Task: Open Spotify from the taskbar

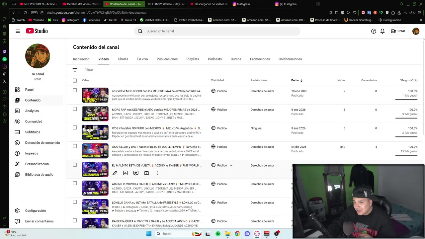Action: (x=218, y=234)
